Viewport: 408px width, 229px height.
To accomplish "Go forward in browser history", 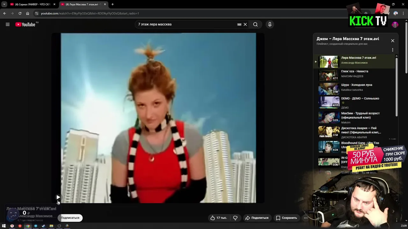I will pos(12,13).
